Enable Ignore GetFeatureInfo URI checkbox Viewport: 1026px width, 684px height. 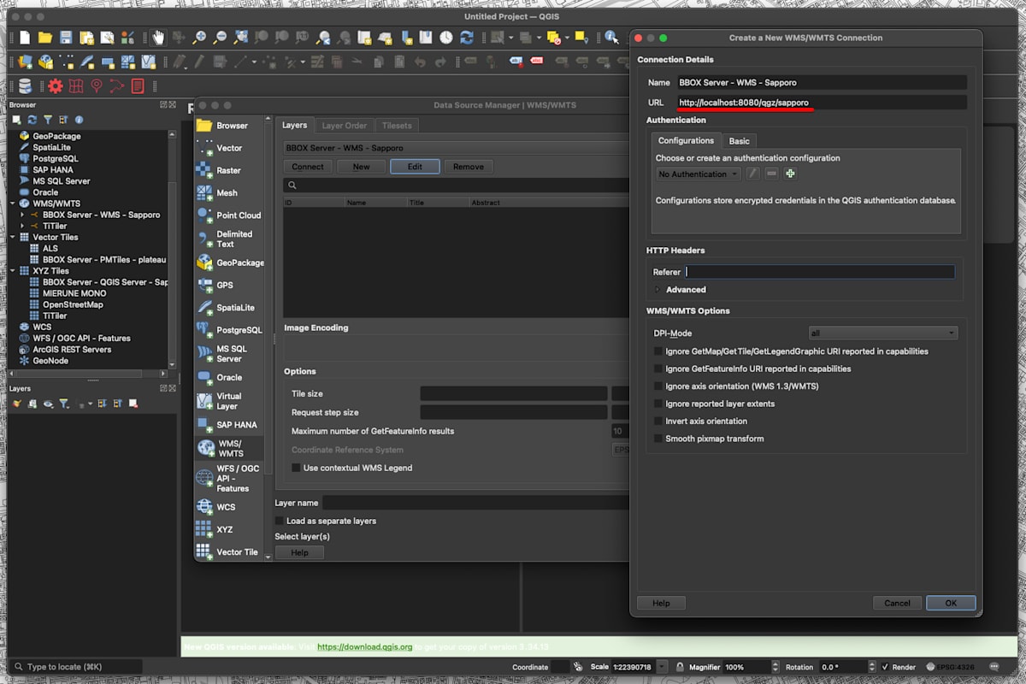click(658, 369)
